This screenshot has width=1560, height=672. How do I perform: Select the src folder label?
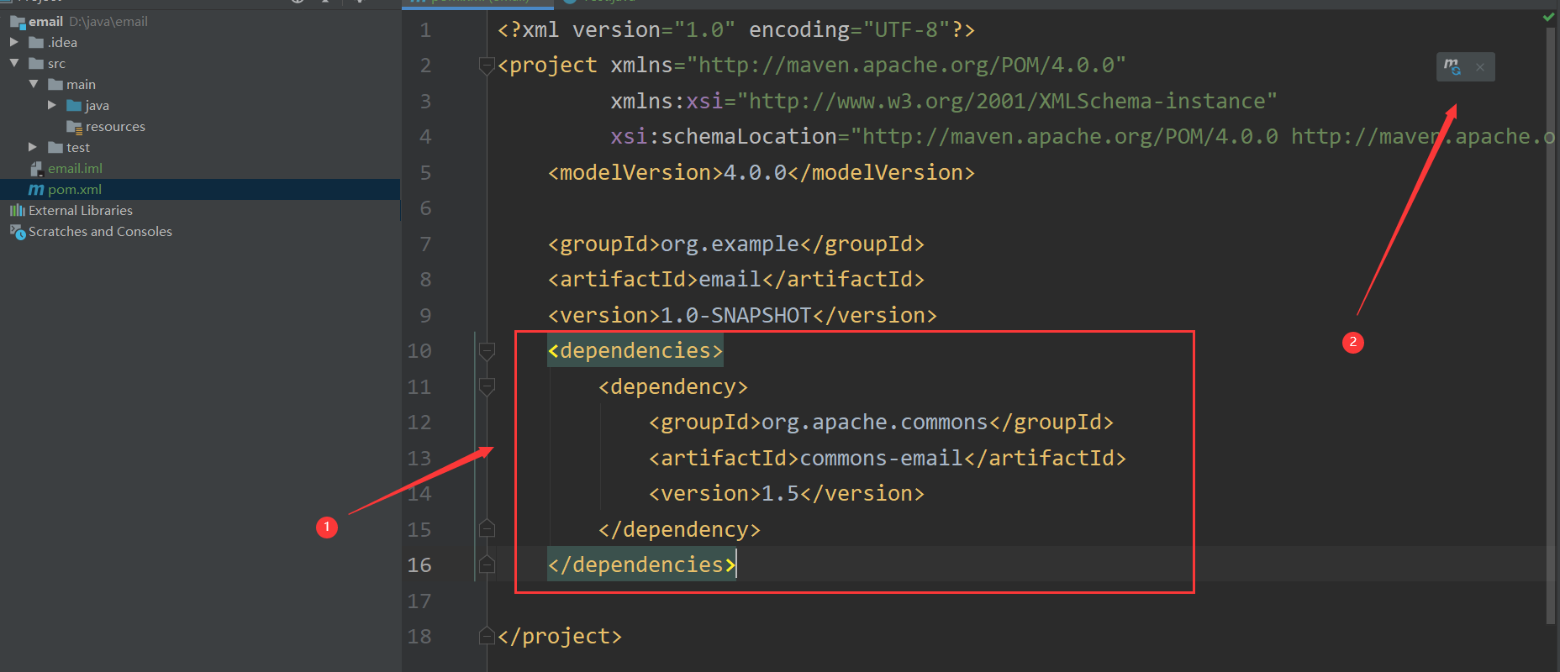point(56,64)
